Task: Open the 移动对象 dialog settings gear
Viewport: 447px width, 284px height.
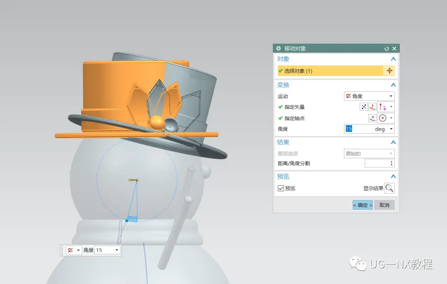Action: (279, 48)
